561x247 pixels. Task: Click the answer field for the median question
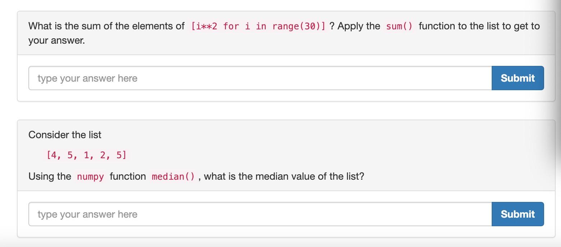260,214
